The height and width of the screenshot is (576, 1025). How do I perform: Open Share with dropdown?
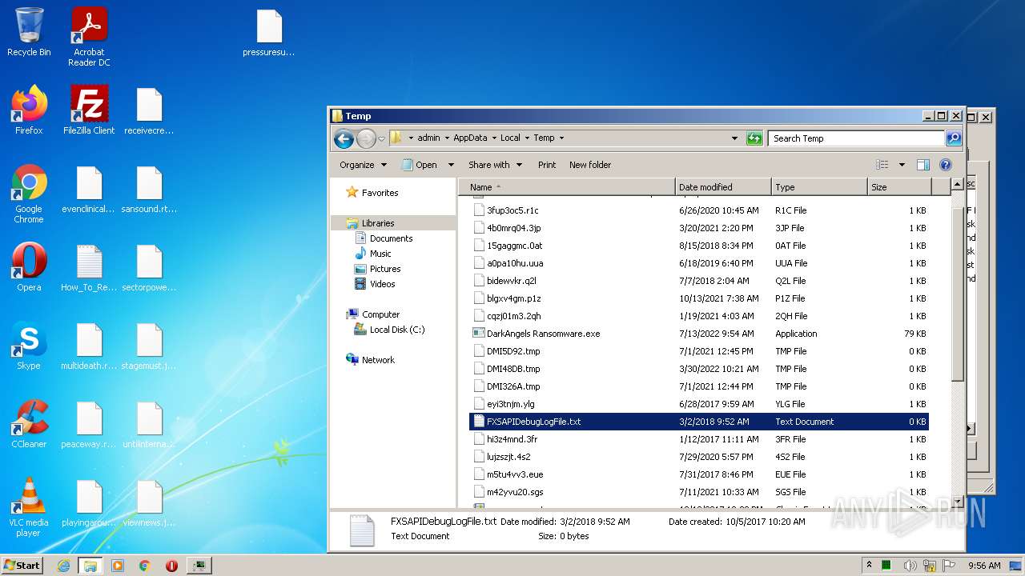point(495,165)
